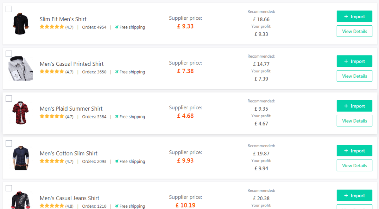Image resolution: width=379 pixels, height=209 pixels.
Task: Click the Men's Plaid Summer Shirt title
Action: click(x=71, y=109)
